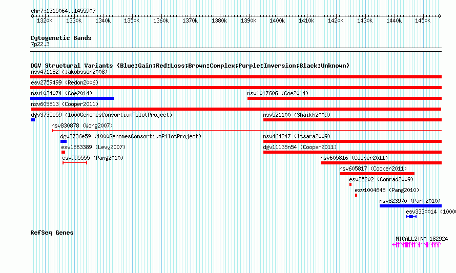Click the 7p22.3 band label
456x273 pixels.
click(40, 44)
